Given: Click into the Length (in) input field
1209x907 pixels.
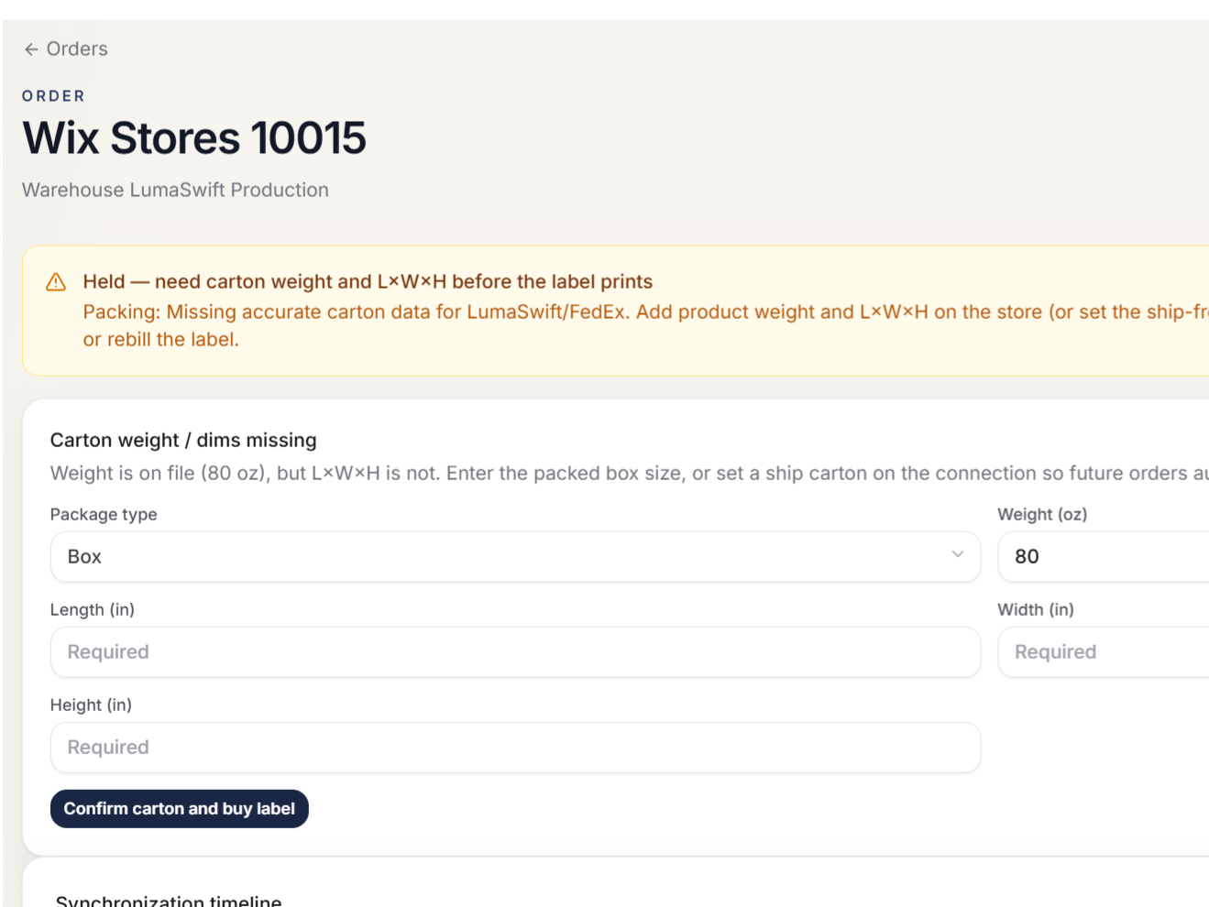Looking at the screenshot, I should (515, 652).
